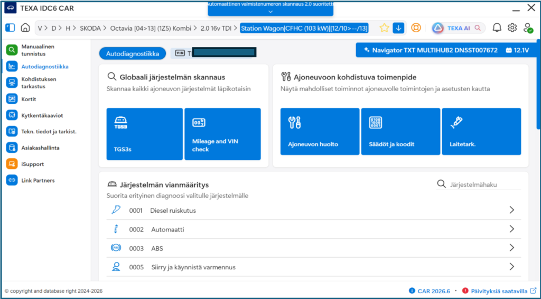
Task: Open settings gear icon
Action: [x=512, y=28]
